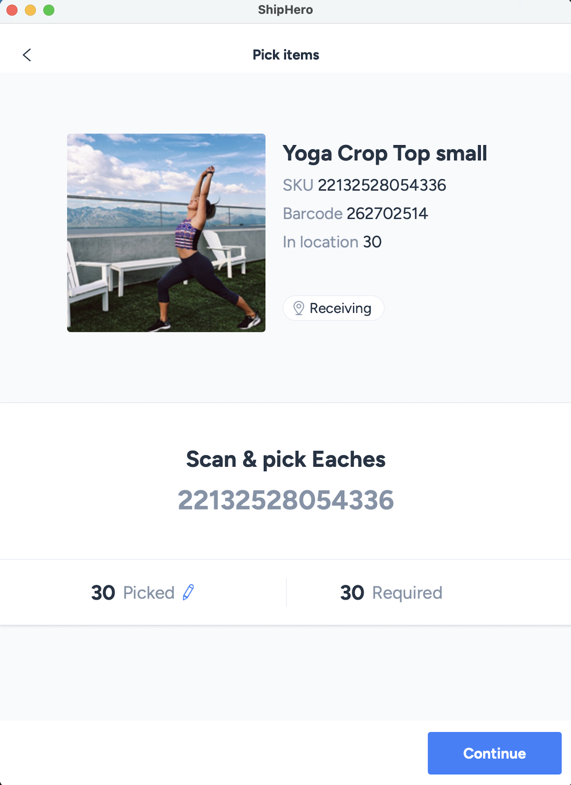Click the Picked label text

[x=149, y=593]
